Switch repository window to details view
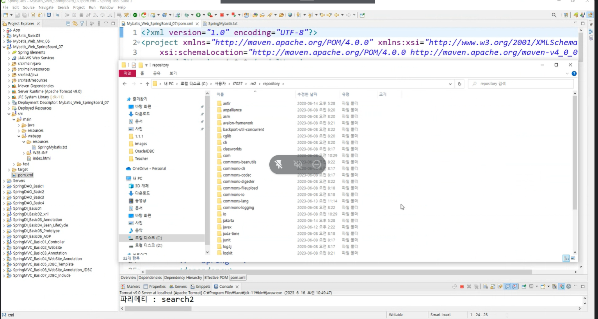Viewport: 598px width, 319px height. (x=566, y=258)
